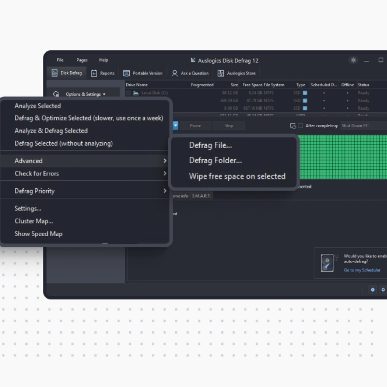Image resolution: width=387 pixels, height=387 pixels.
Task: Click the Stop button
Action: (229, 126)
